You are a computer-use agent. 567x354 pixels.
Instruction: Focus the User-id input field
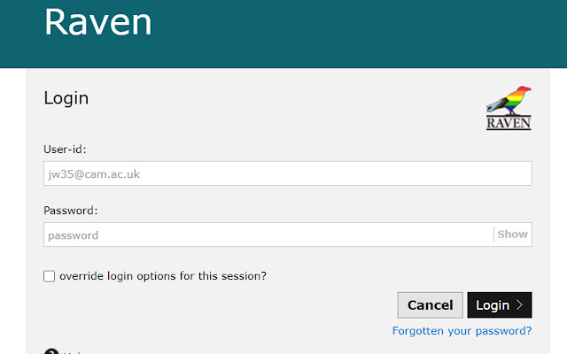(288, 174)
